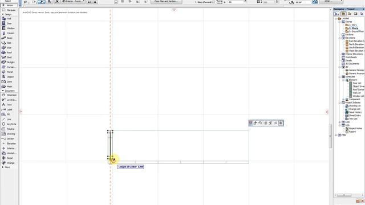Collapse the Info node in Navigator
The image size is (365, 205).
340,125
